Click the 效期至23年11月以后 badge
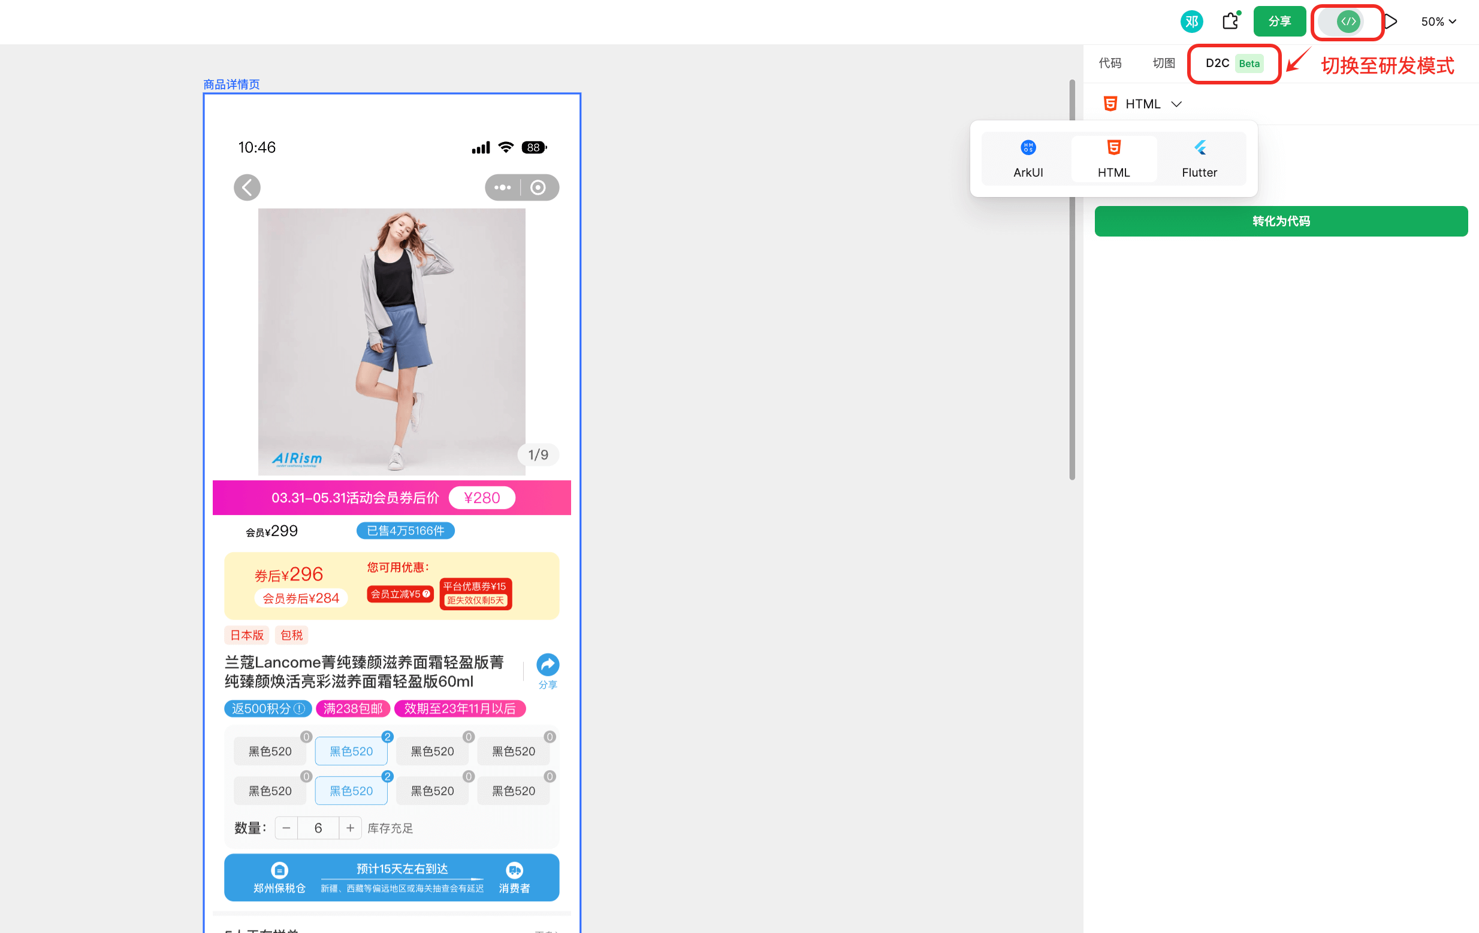 [460, 709]
